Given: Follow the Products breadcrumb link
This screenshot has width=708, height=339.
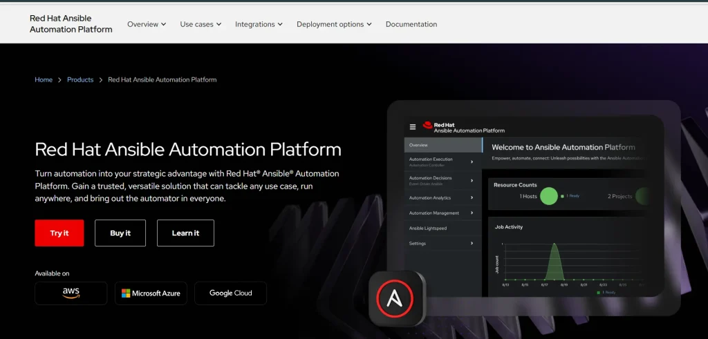Looking at the screenshot, I should (x=80, y=80).
